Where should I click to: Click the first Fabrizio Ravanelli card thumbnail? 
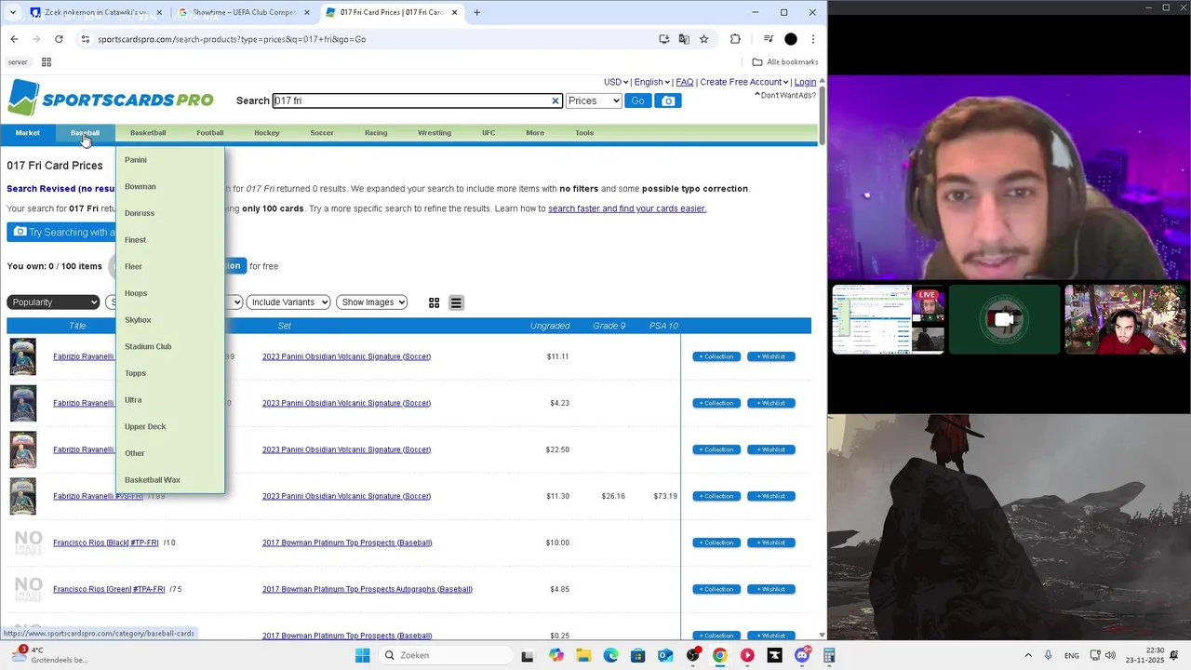22,356
